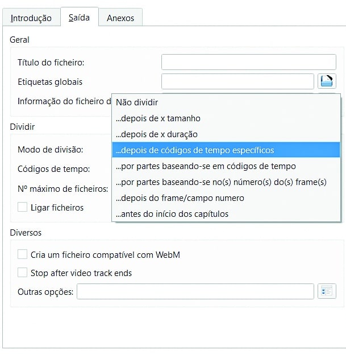Click the additional options editor icon
346x354 pixels.
[x=327, y=291]
